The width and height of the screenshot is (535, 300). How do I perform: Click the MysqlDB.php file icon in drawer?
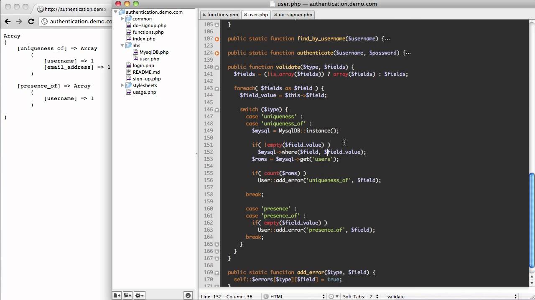pyautogui.click(x=136, y=52)
